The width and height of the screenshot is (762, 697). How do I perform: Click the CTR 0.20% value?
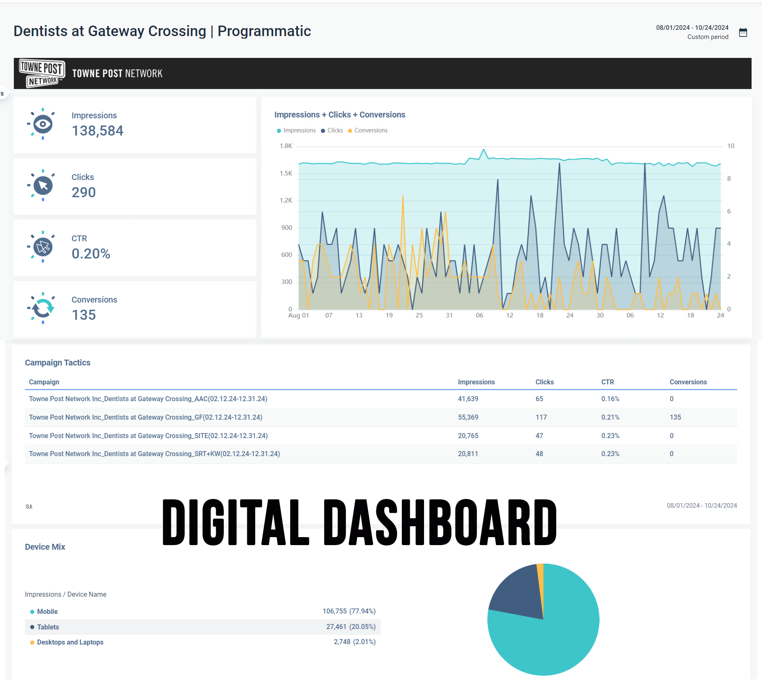[x=91, y=253]
